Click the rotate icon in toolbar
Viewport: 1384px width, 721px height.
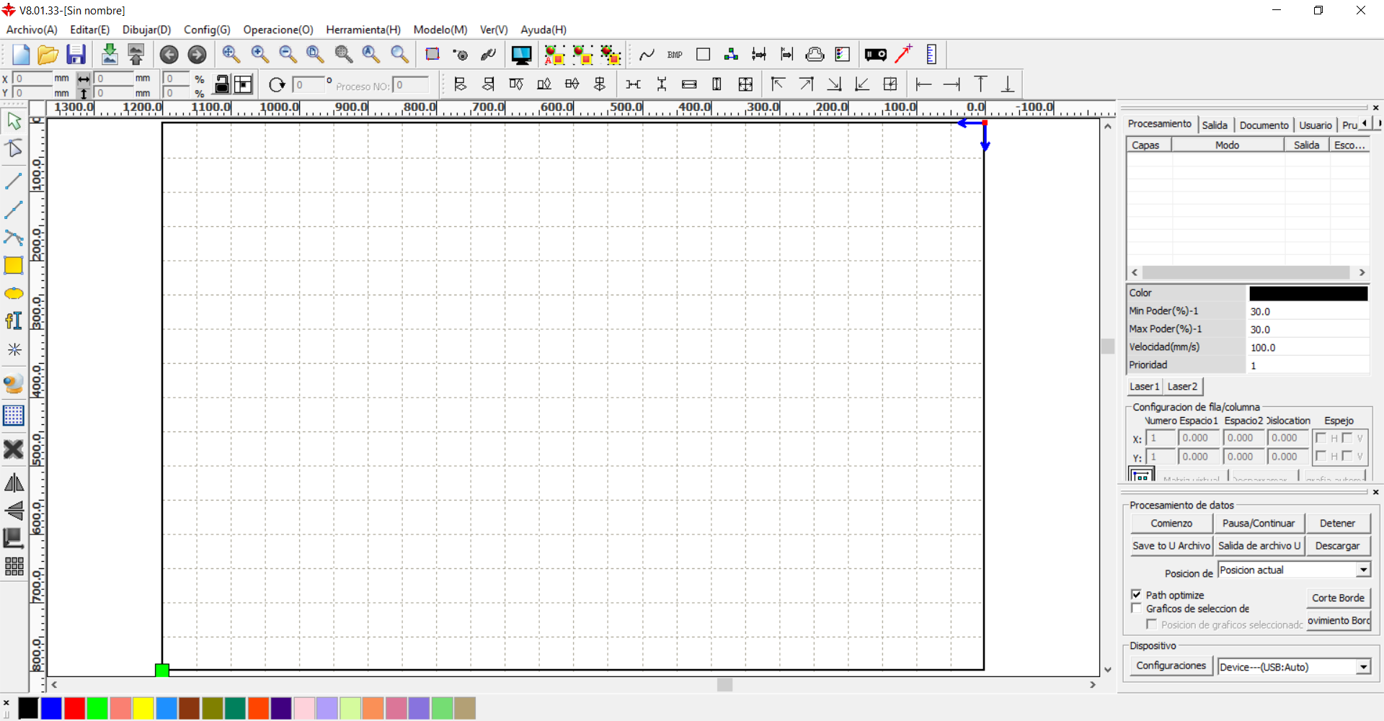(x=277, y=85)
